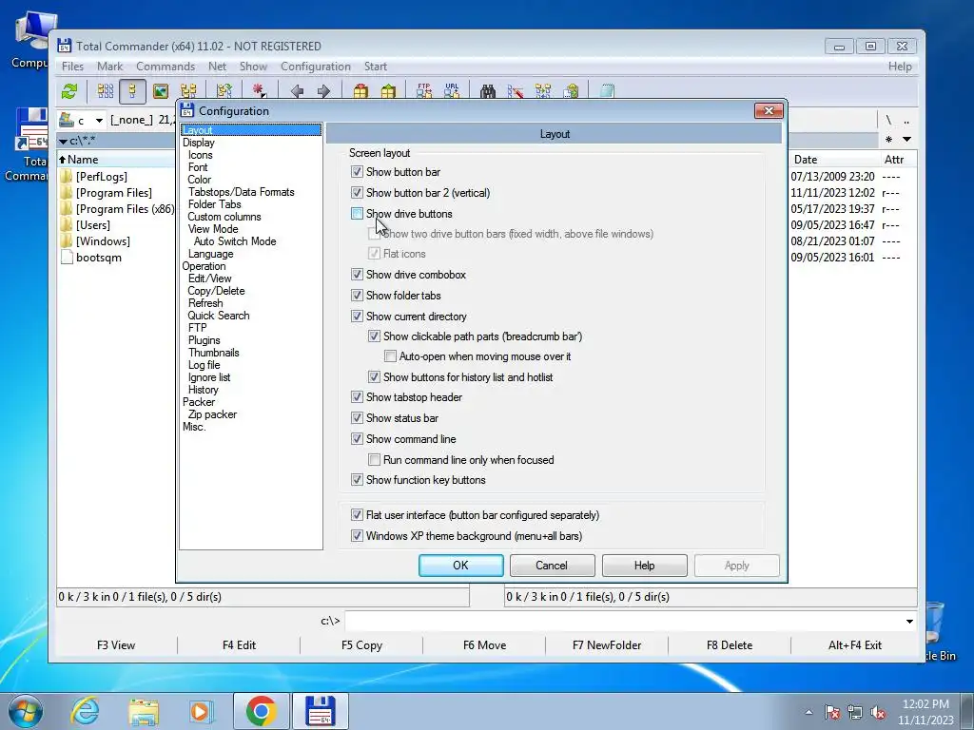Open the thumbnail view toolbar icon
The height and width of the screenshot is (730, 974).
[160, 91]
